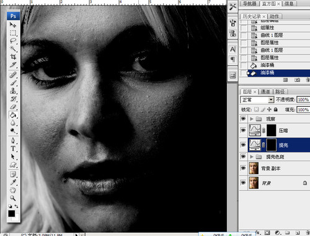Expand the 提亮色斑 layer group
The height and width of the screenshot is (236, 310).
[252, 157]
